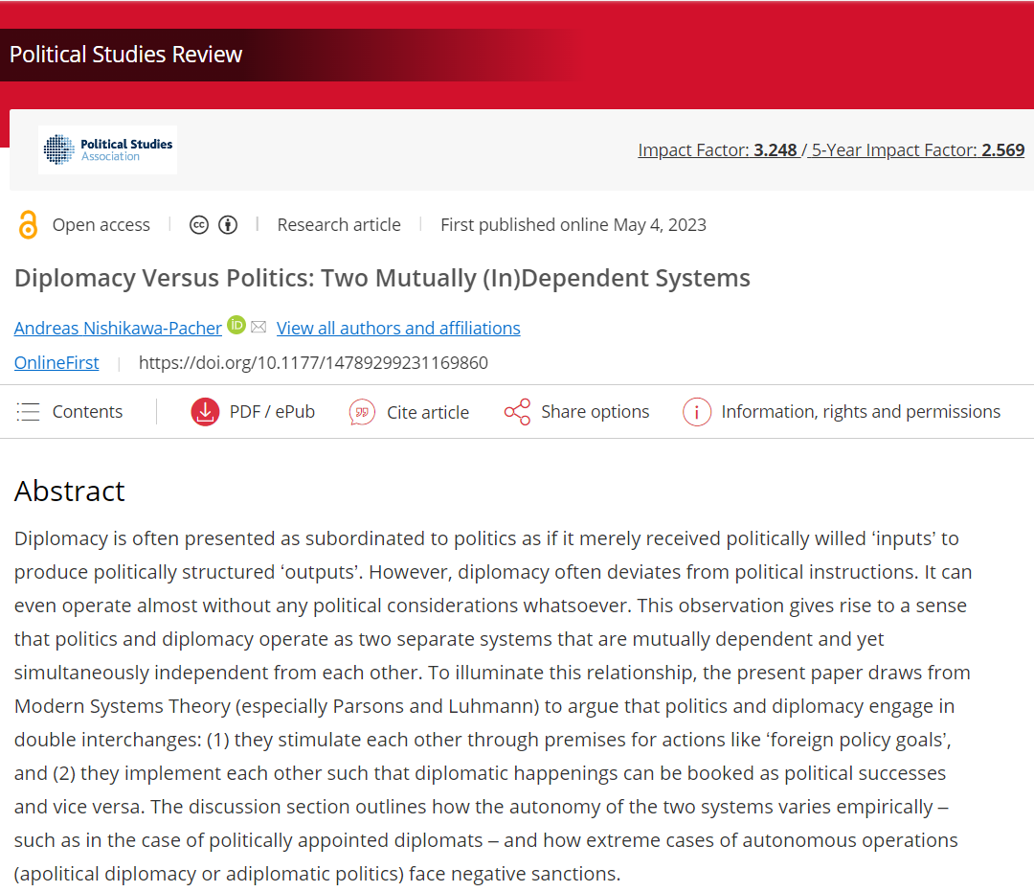This screenshot has width=1034, height=892.
Task: View all authors and affiliations
Action: (x=398, y=328)
